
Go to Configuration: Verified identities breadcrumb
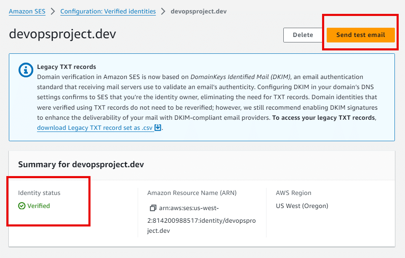[108, 11]
